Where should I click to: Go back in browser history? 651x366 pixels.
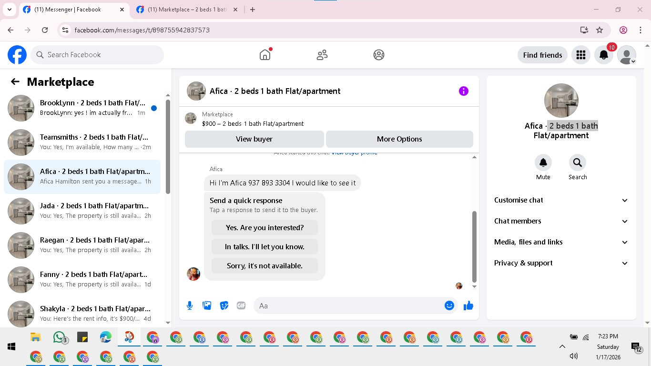(10, 30)
